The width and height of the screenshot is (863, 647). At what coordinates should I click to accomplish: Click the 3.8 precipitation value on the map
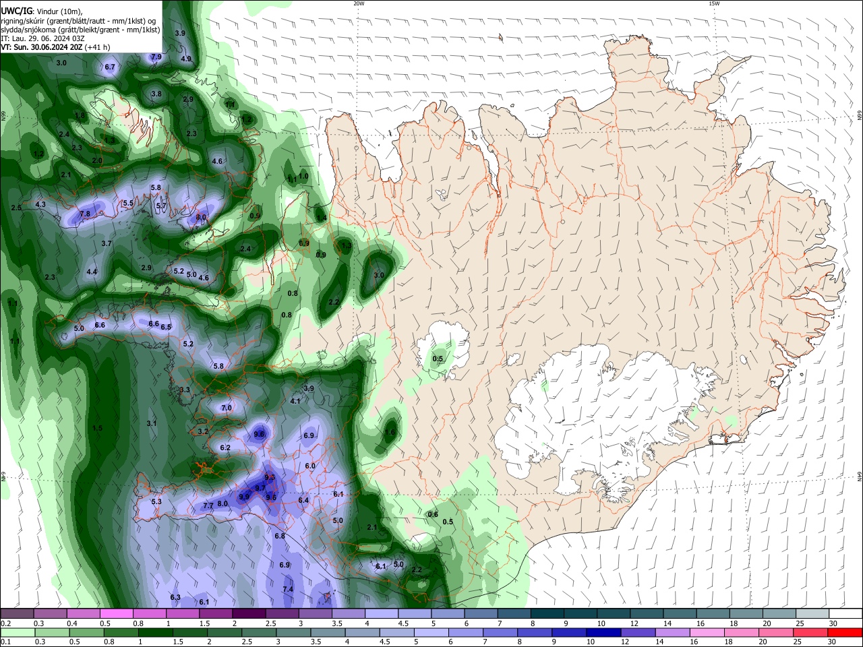(156, 94)
